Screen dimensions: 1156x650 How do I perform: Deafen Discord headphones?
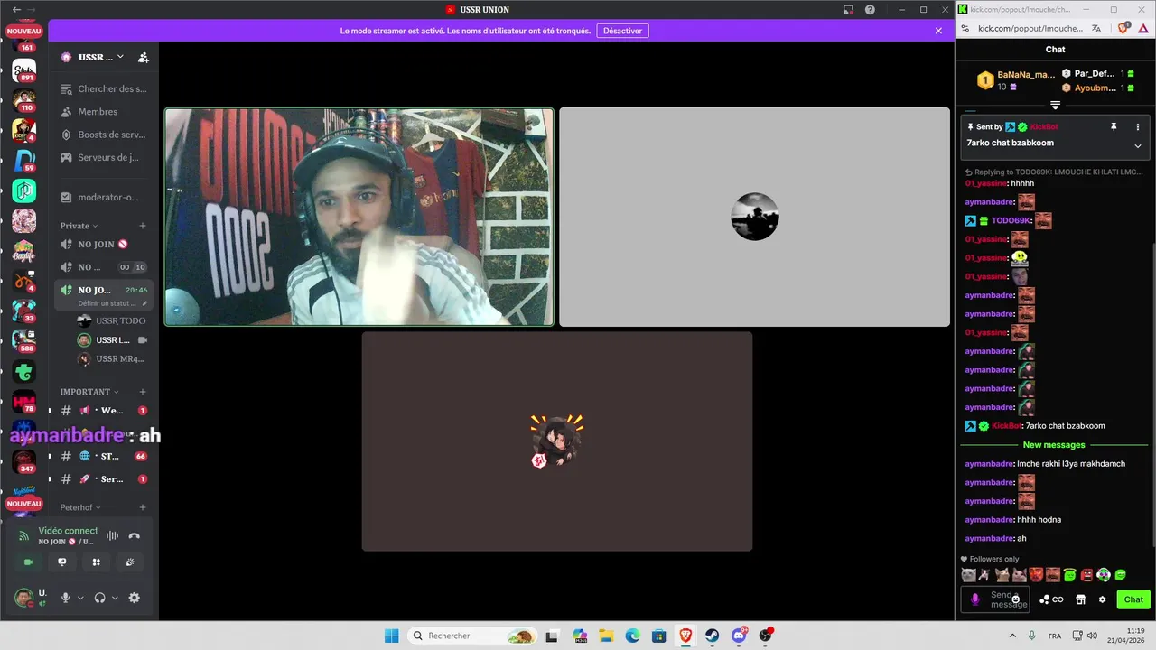coord(100,598)
